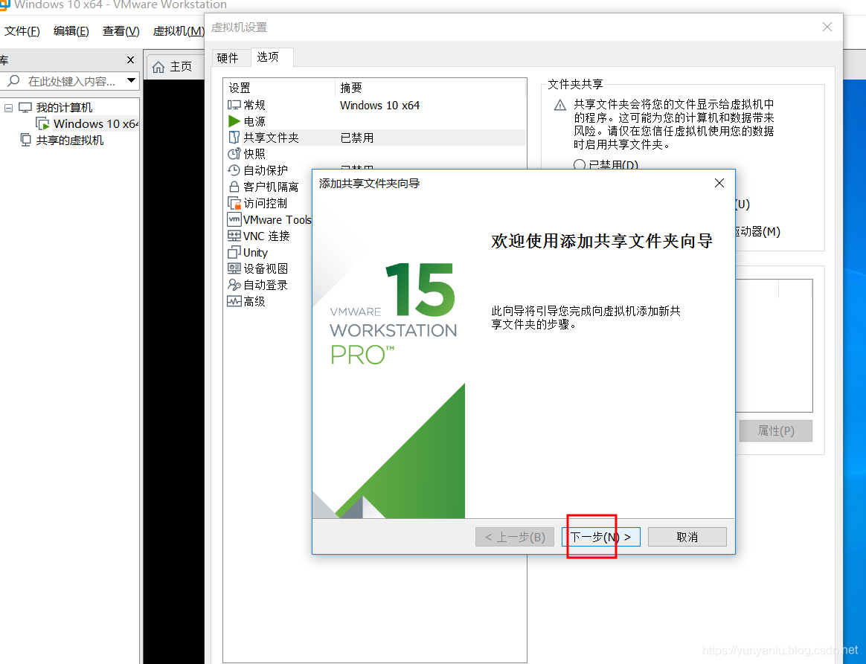Click the search magnifier icon in library

click(x=14, y=80)
